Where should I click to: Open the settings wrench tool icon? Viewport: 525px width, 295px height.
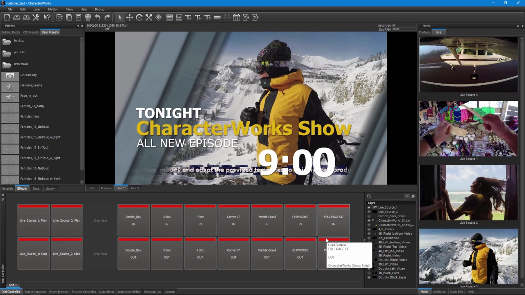pyautogui.click(x=36, y=17)
